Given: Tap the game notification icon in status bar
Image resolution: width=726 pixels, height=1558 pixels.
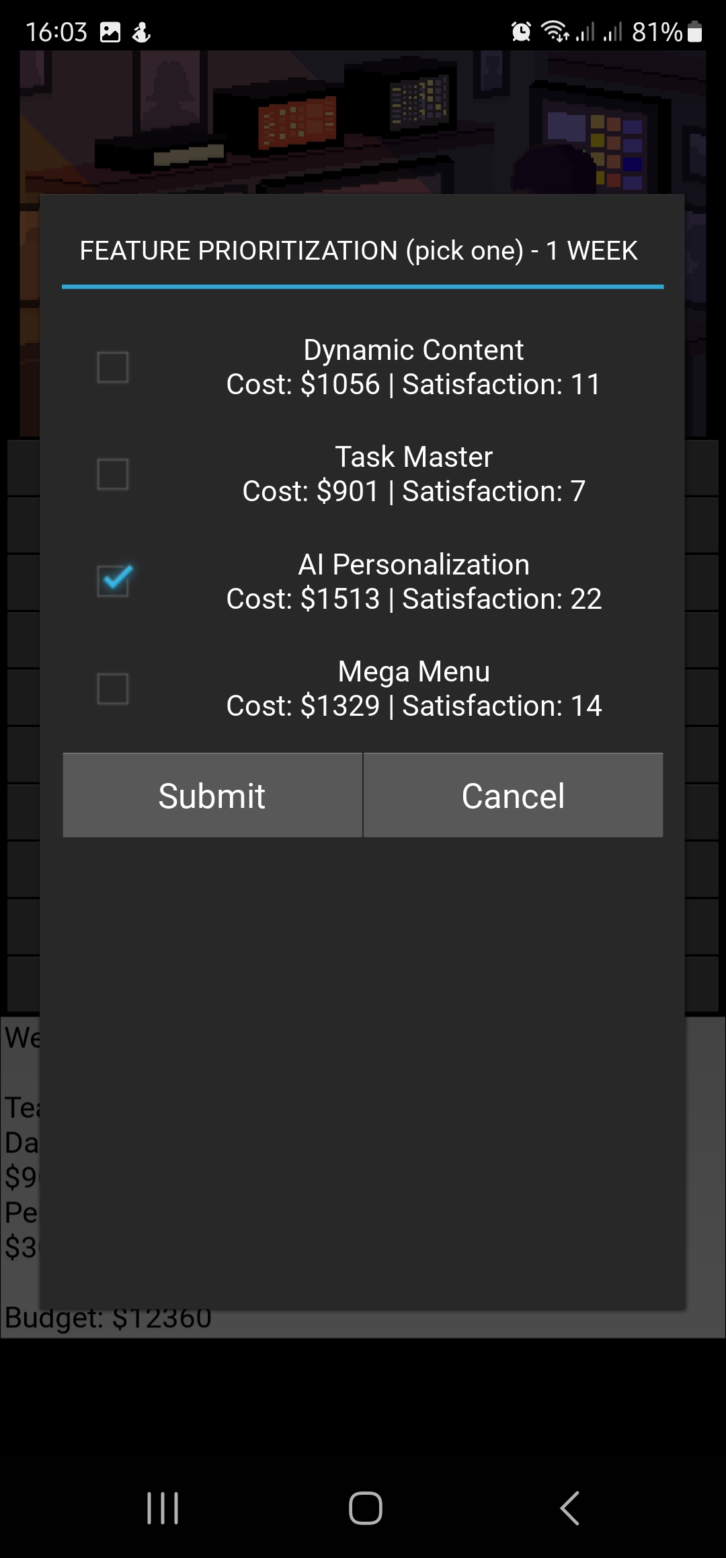Looking at the screenshot, I should pyautogui.click(x=141, y=32).
